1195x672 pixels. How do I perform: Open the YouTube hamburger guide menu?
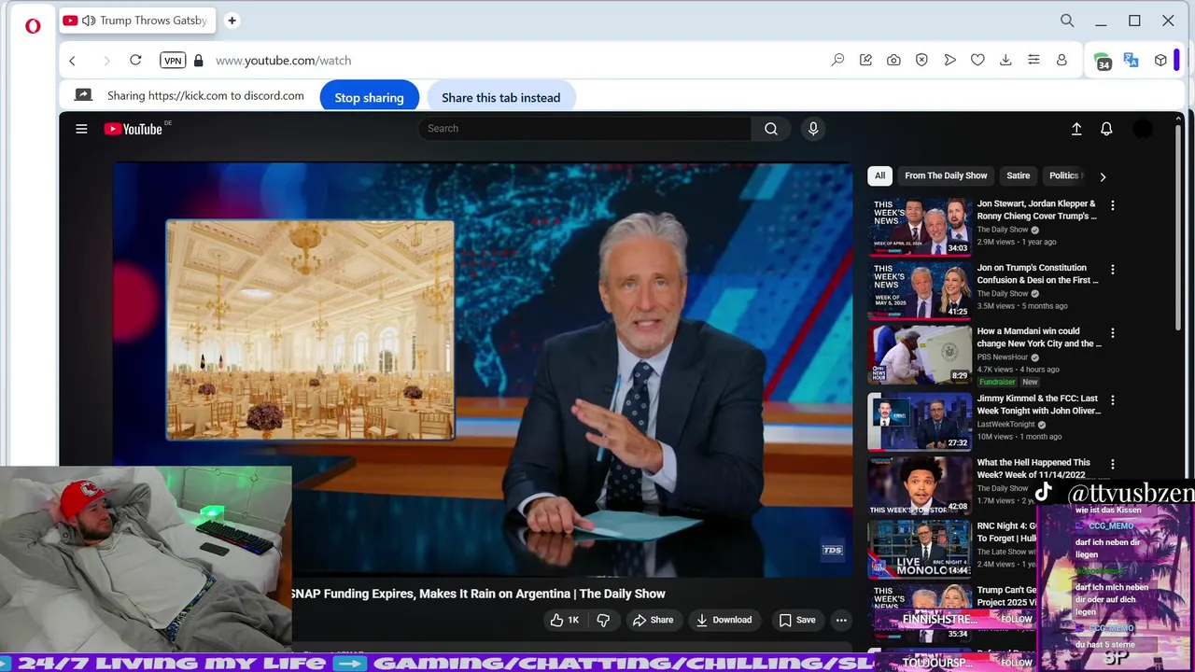coord(81,129)
